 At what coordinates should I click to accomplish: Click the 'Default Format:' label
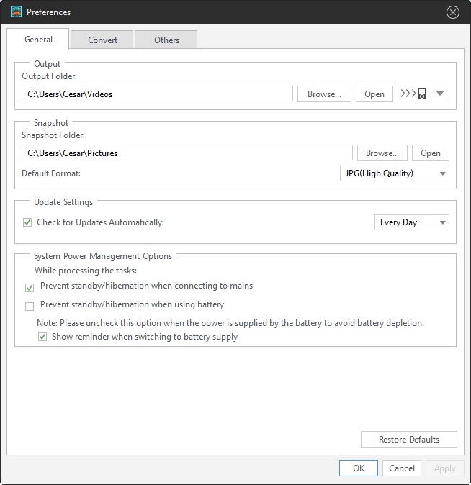[x=51, y=173]
